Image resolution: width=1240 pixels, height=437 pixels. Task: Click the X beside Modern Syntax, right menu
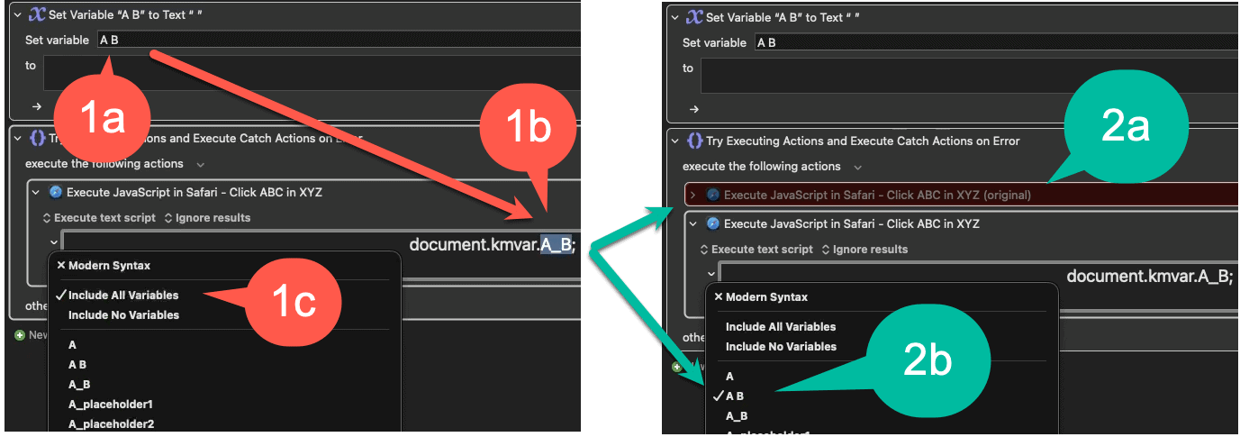pos(719,296)
